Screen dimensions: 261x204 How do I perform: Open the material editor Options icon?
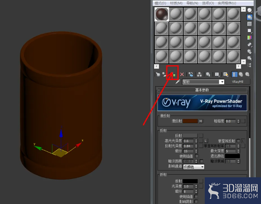[249, 51]
